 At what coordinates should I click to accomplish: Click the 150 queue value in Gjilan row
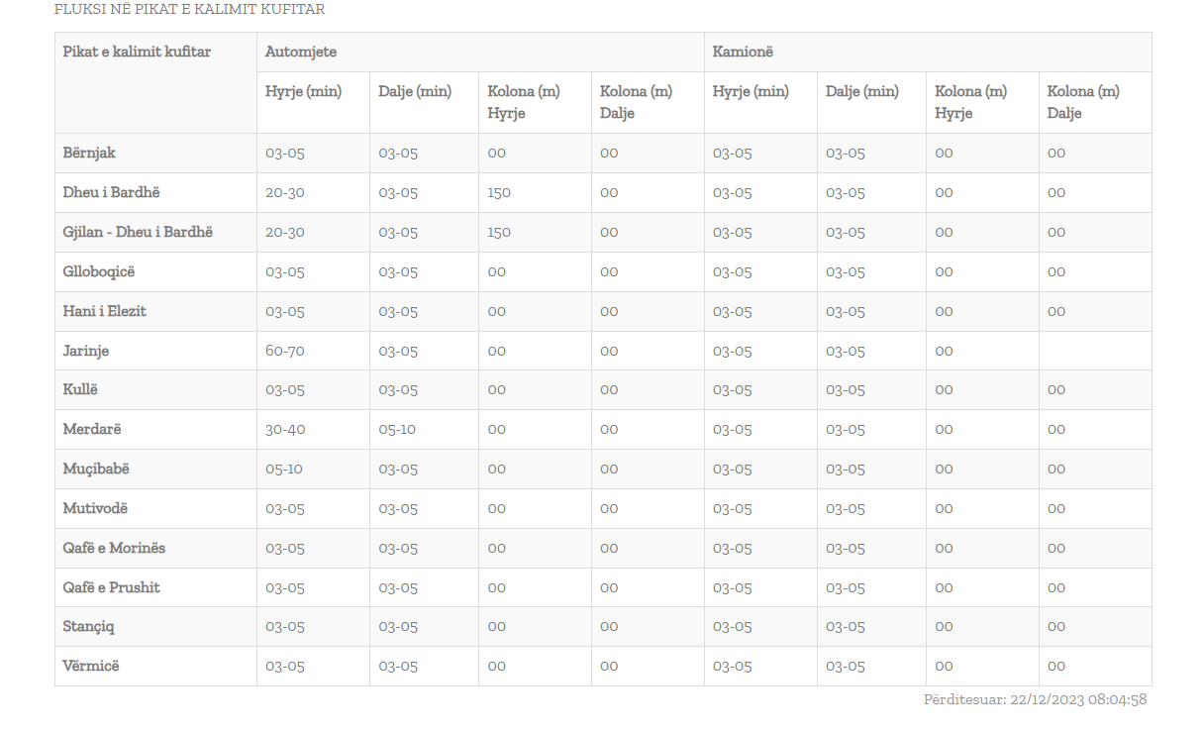coord(498,232)
